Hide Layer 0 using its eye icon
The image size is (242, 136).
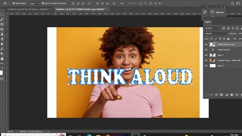tap(206, 66)
